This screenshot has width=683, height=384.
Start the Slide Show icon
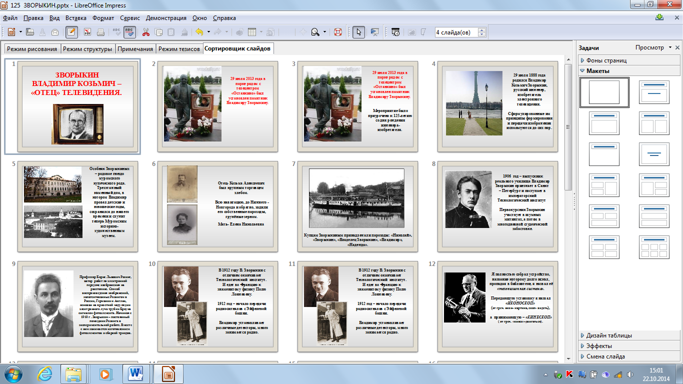pos(374,31)
